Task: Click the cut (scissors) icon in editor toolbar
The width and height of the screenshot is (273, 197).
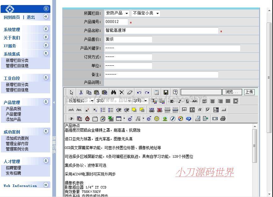Action: [x=81, y=92]
